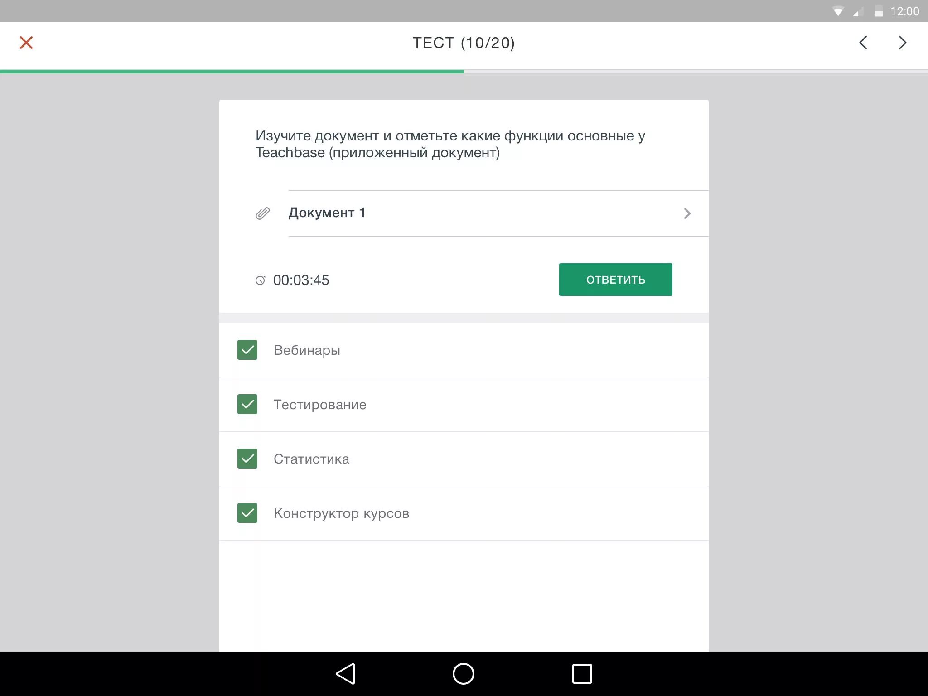This screenshot has width=928, height=696.
Task: Click the navigate next question arrow
Action: coord(904,43)
